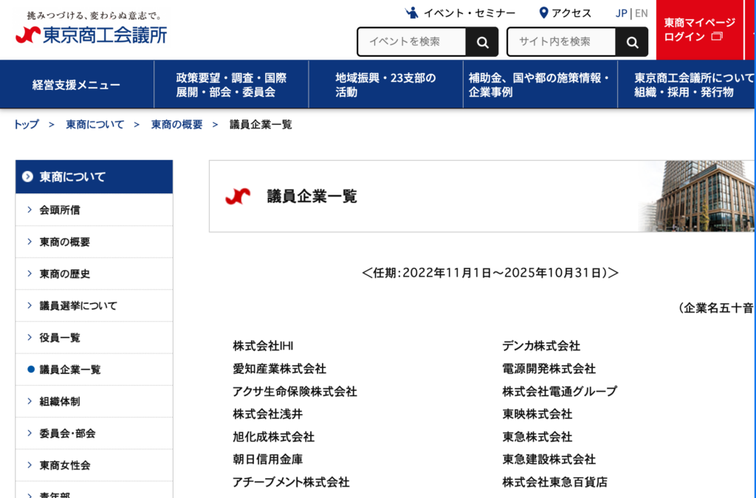
Task: Click the 任期 term date line
Action: [490, 273]
